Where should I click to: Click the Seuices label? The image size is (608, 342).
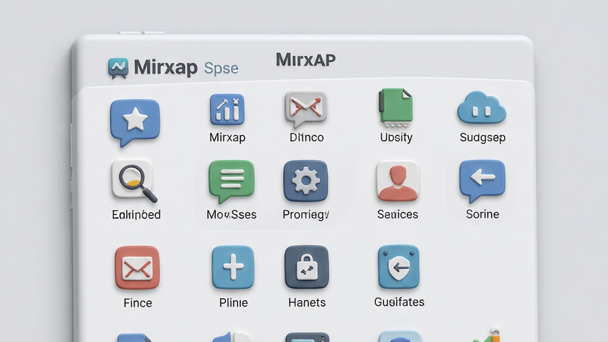pos(397,214)
